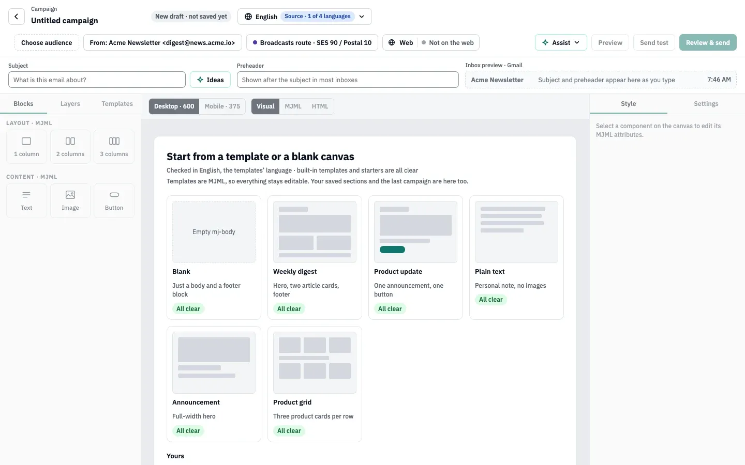
Task: Switch to the Templates tab
Action: (x=117, y=104)
